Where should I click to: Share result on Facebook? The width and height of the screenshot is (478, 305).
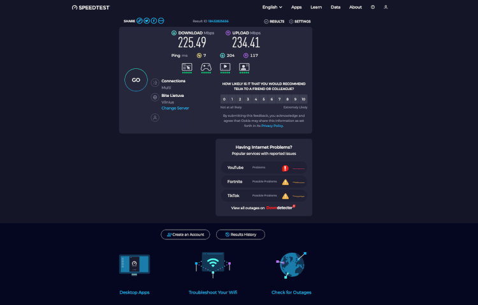pyautogui.click(x=154, y=21)
